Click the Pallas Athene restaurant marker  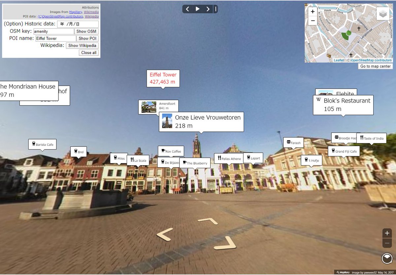click(229, 159)
